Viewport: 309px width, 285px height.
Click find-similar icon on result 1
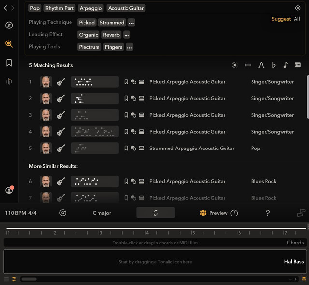tap(134, 82)
